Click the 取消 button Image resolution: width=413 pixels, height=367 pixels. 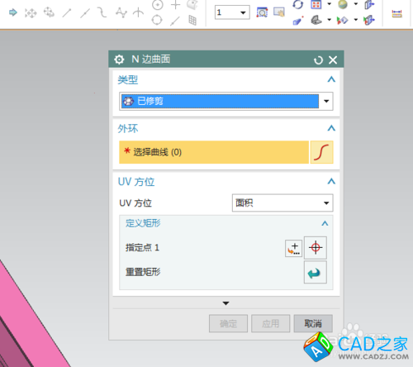click(x=313, y=323)
